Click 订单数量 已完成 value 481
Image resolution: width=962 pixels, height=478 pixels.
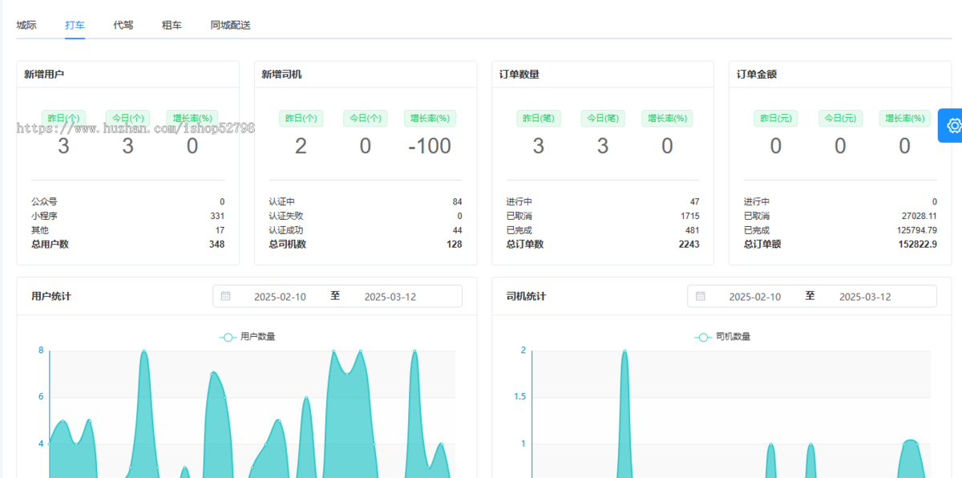coord(692,230)
